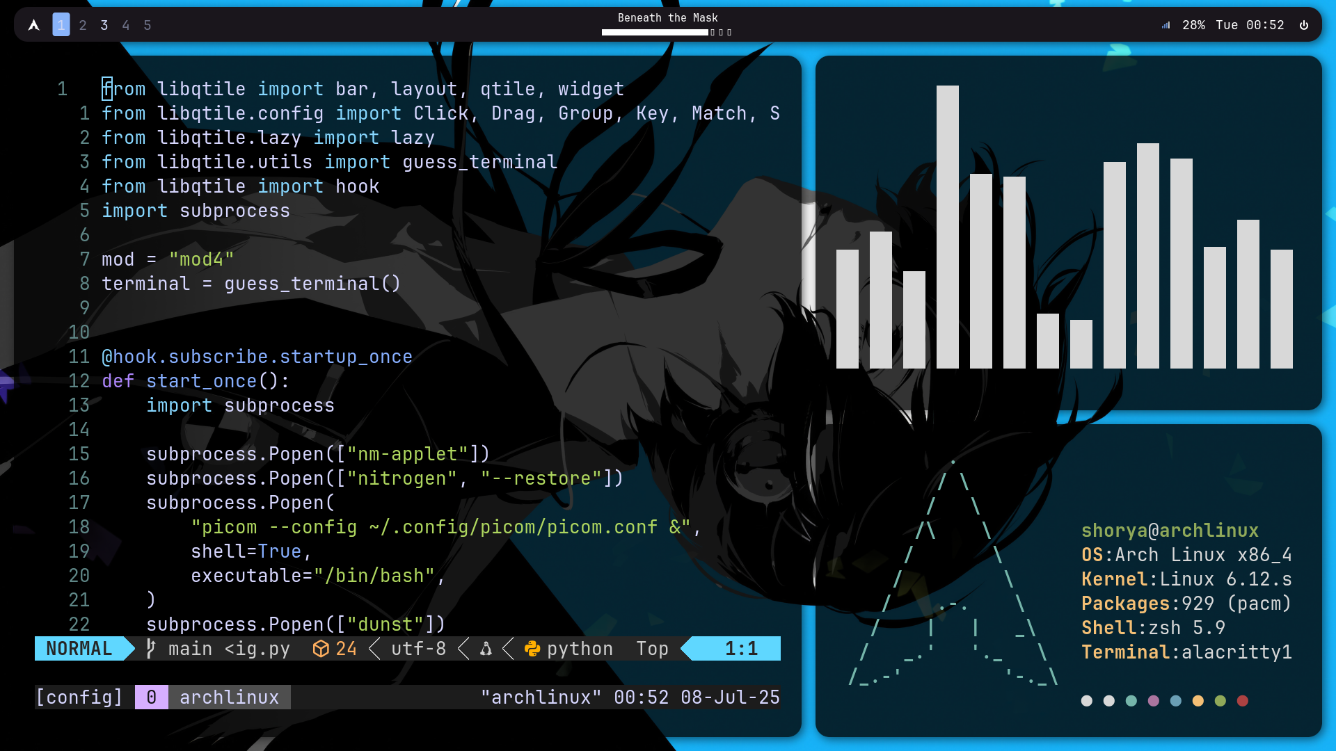The width and height of the screenshot is (1336, 751).
Task: Click the Linux penguin icon in the statusline
Action: 486,649
